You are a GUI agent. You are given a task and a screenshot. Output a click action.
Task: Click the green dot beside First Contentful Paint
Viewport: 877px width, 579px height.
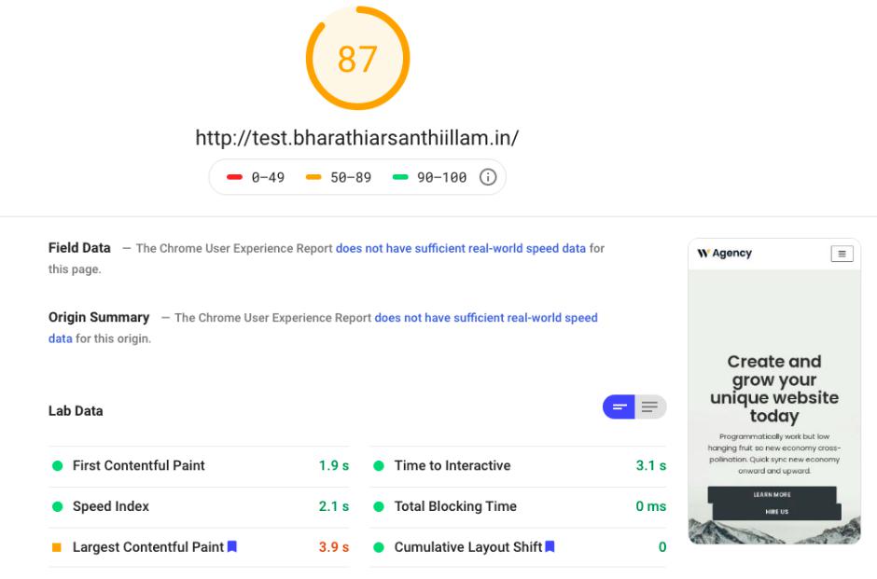[57, 466]
